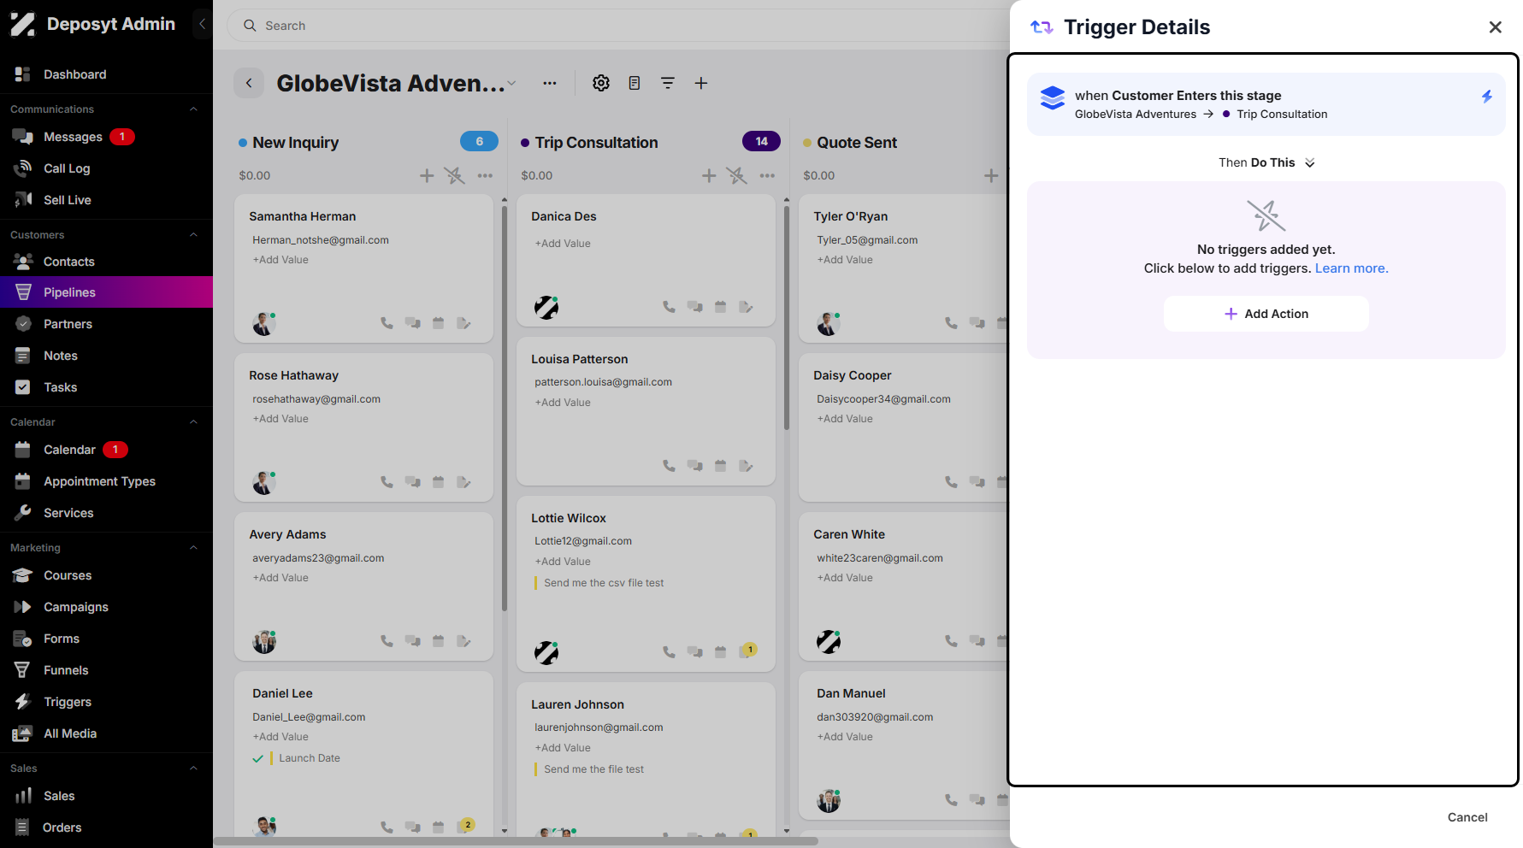
Task: Toggle Launch Date task on Daniel Lee card
Action: point(257,758)
